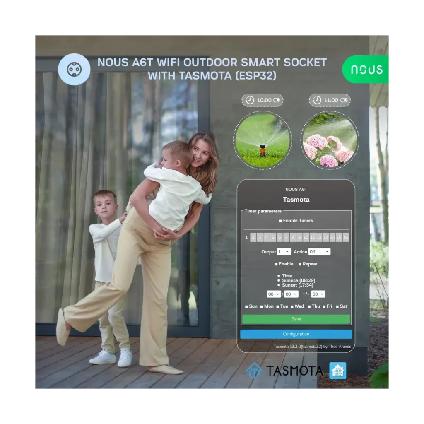Click the Tasmota house logo icon
Screen dimensions: 424x424
coord(254,371)
